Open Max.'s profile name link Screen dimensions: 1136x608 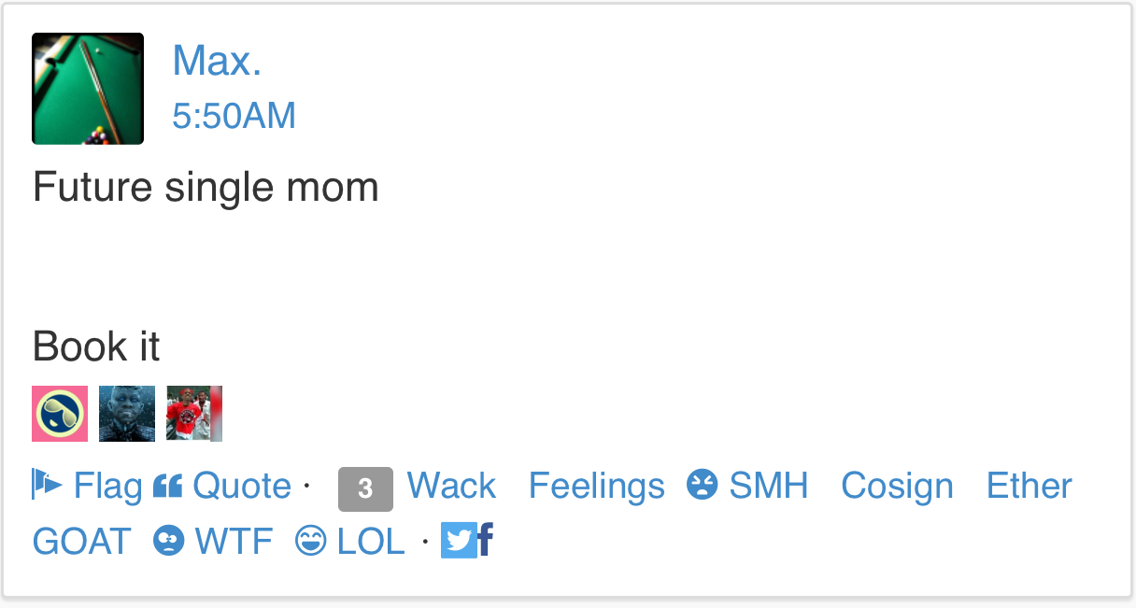click(x=217, y=61)
